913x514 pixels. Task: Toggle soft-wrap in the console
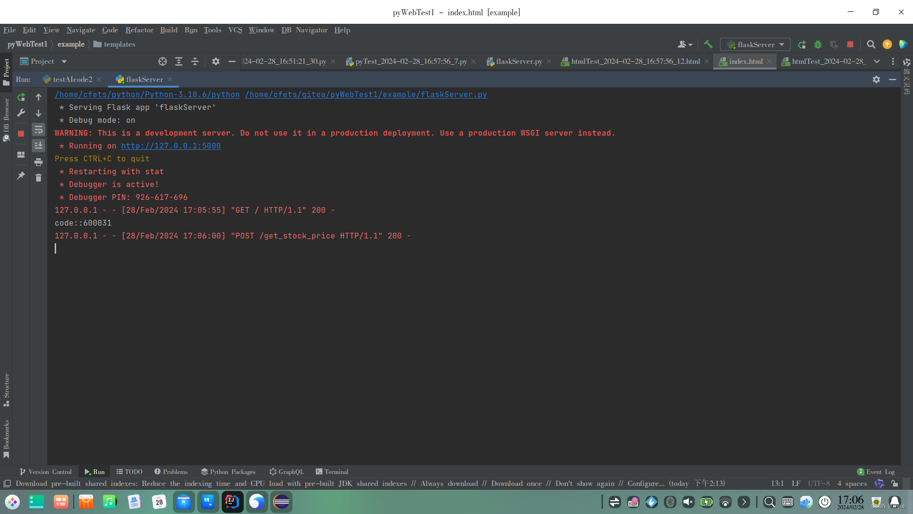[39, 129]
